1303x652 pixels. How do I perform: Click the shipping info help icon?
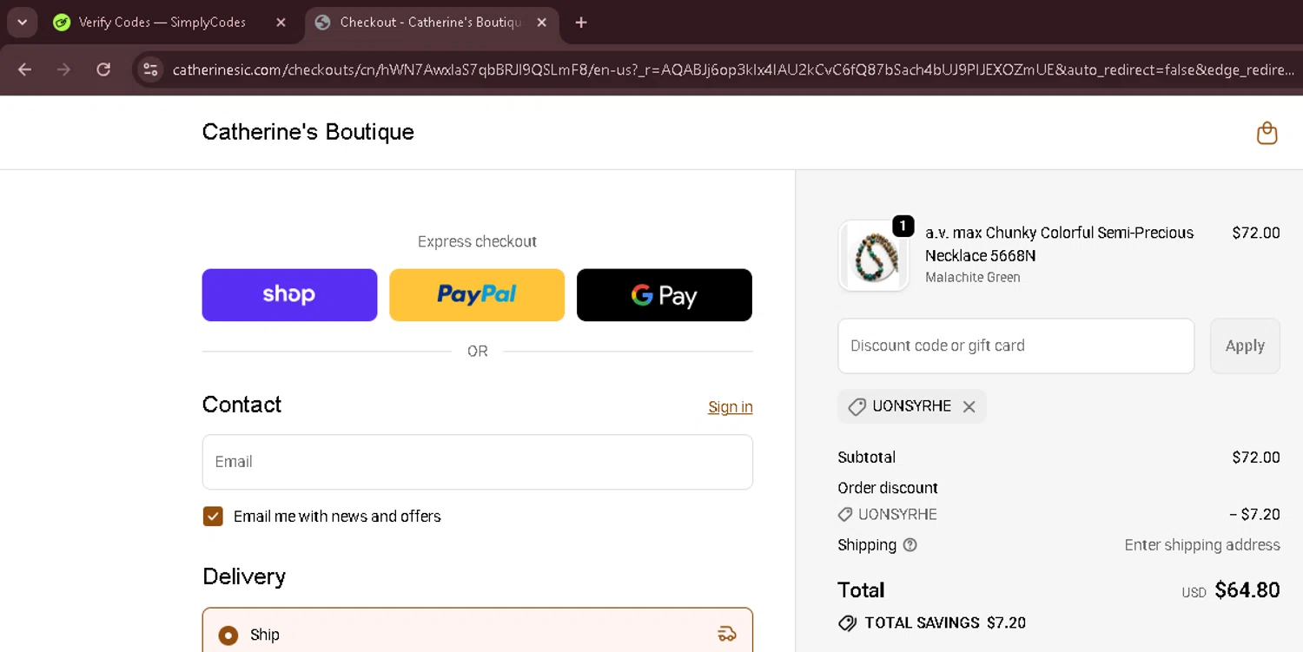pos(909,545)
